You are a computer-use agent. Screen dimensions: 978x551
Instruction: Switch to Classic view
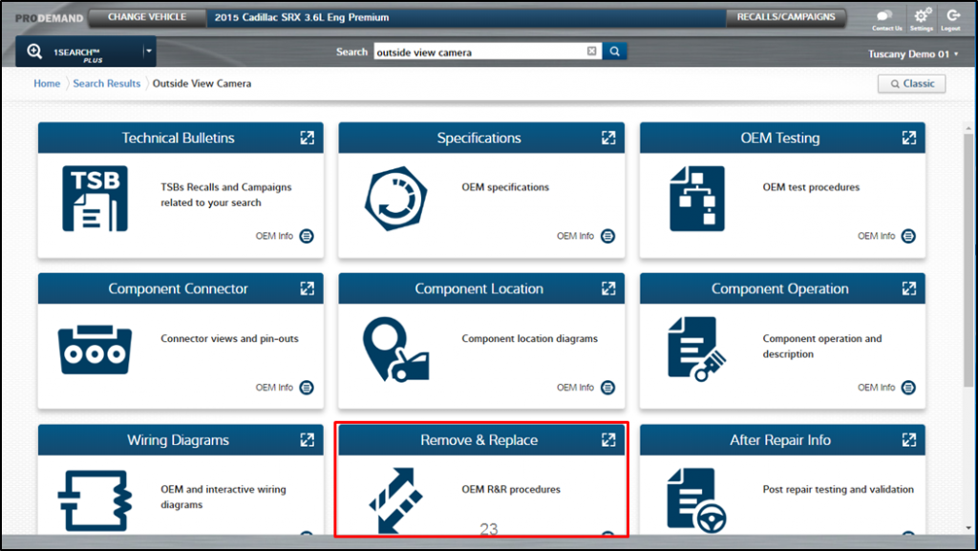(x=911, y=84)
